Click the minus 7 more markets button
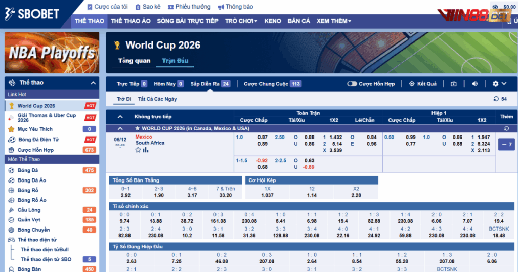The image size is (518, 272). point(506,145)
